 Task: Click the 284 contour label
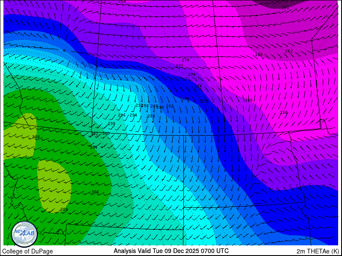tap(160, 108)
